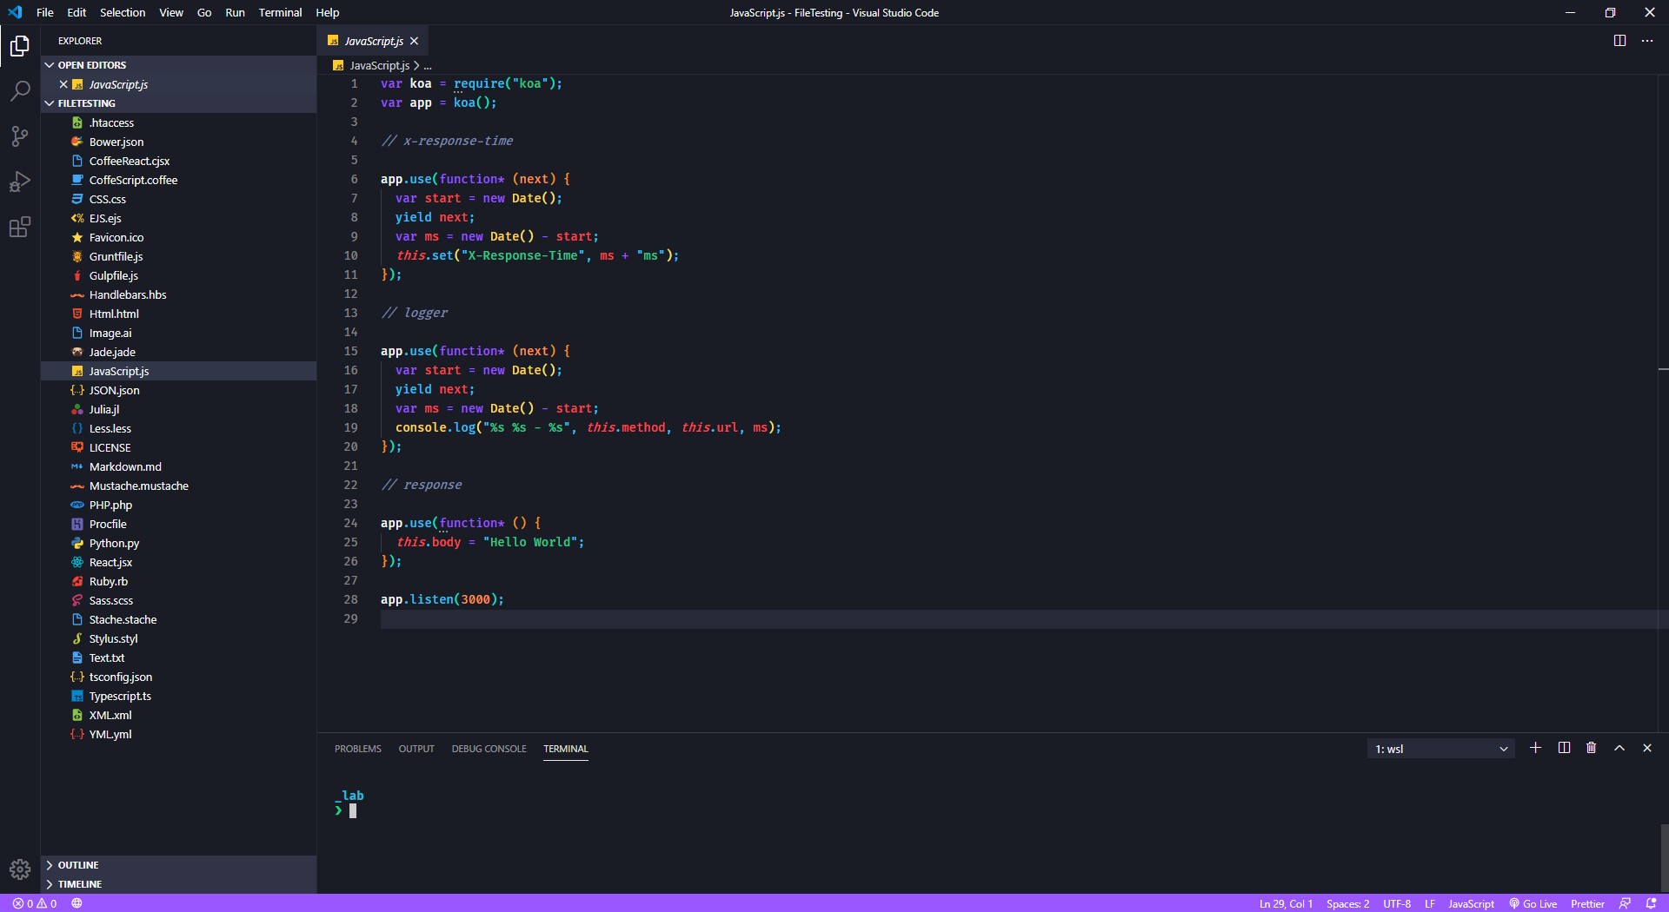
Task: Change the JavaScript language mode in status bar
Action: (1471, 903)
